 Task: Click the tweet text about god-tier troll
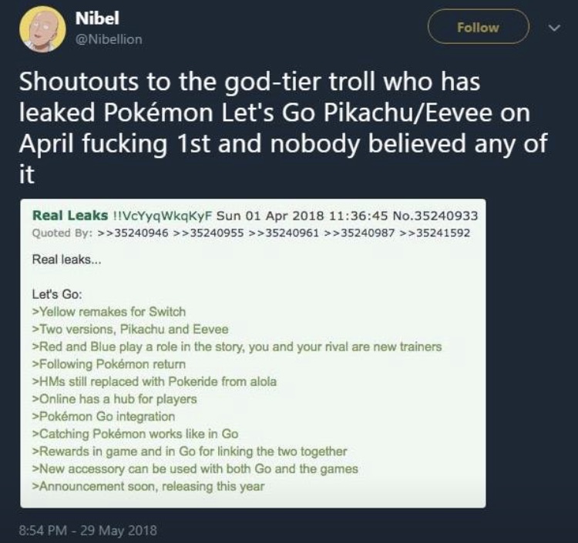(283, 127)
